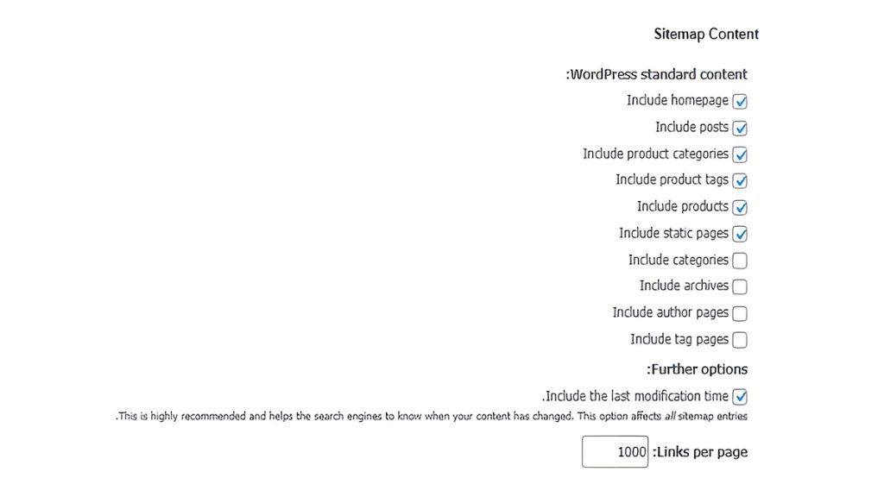Image resolution: width=884 pixels, height=497 pixels.
Task: Enable the Include categories checkbox
Action: [740, 261]
